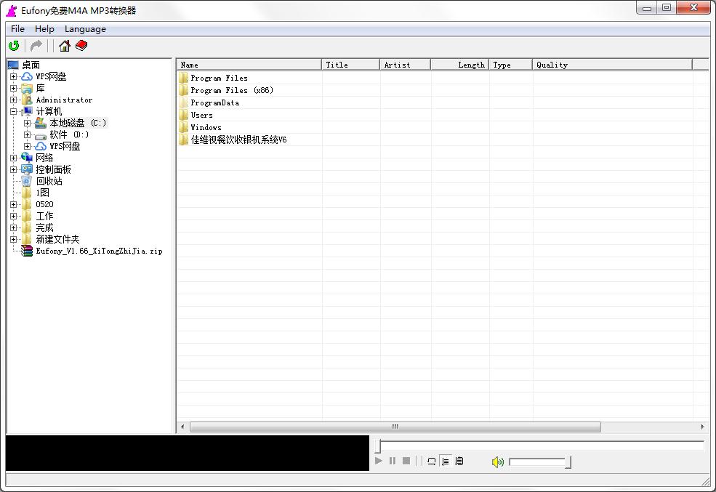Select the Program Files (x86) folder row
The width and height of the screenshot is (716, 492).
pos(232,90)
